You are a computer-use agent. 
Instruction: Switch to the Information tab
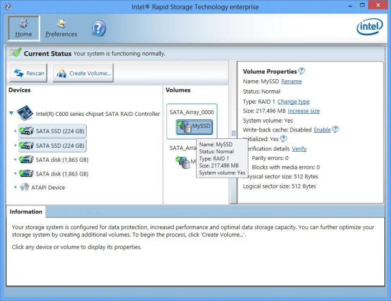point(26,212)
